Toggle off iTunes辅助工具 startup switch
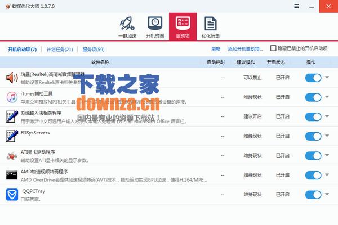Viewport: 338px width, 225px height. tap(313, 97)
